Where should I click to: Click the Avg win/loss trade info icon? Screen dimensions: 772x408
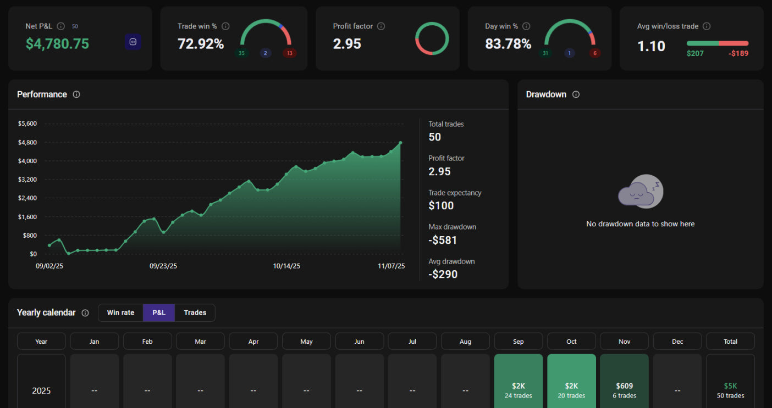pyautogui.click(x=707, y=26)
